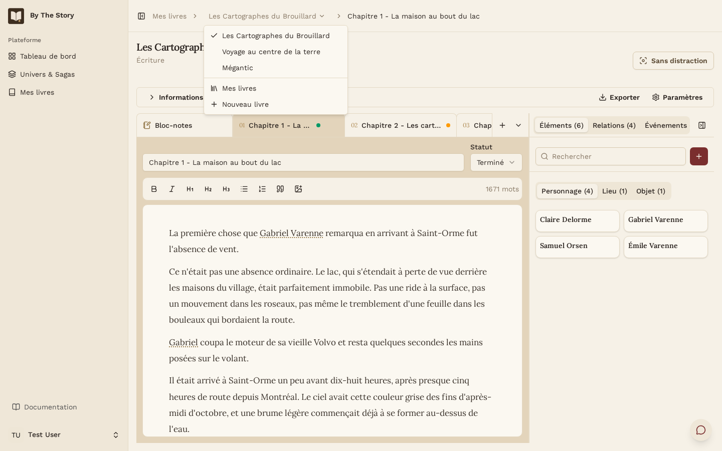Viewport: 722px width, 451px height.
Task: Filter by Personnage (4)
Action: (x=567, y=191)
